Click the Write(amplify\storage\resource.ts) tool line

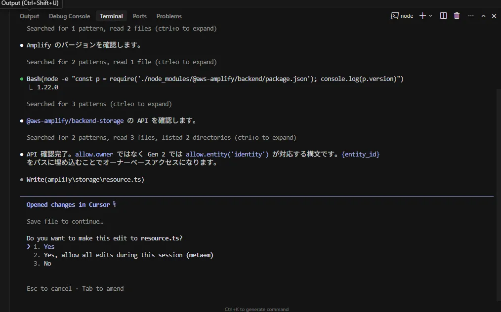click(x=85, y=180)
